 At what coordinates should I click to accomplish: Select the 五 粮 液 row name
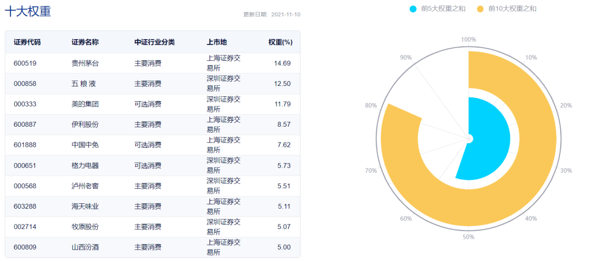pos(83,84)
